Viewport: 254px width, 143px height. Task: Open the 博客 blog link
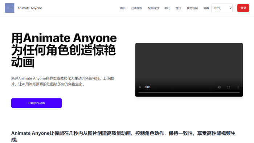[206, 8]
